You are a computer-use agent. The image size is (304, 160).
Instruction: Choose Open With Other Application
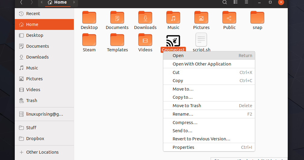202,64
